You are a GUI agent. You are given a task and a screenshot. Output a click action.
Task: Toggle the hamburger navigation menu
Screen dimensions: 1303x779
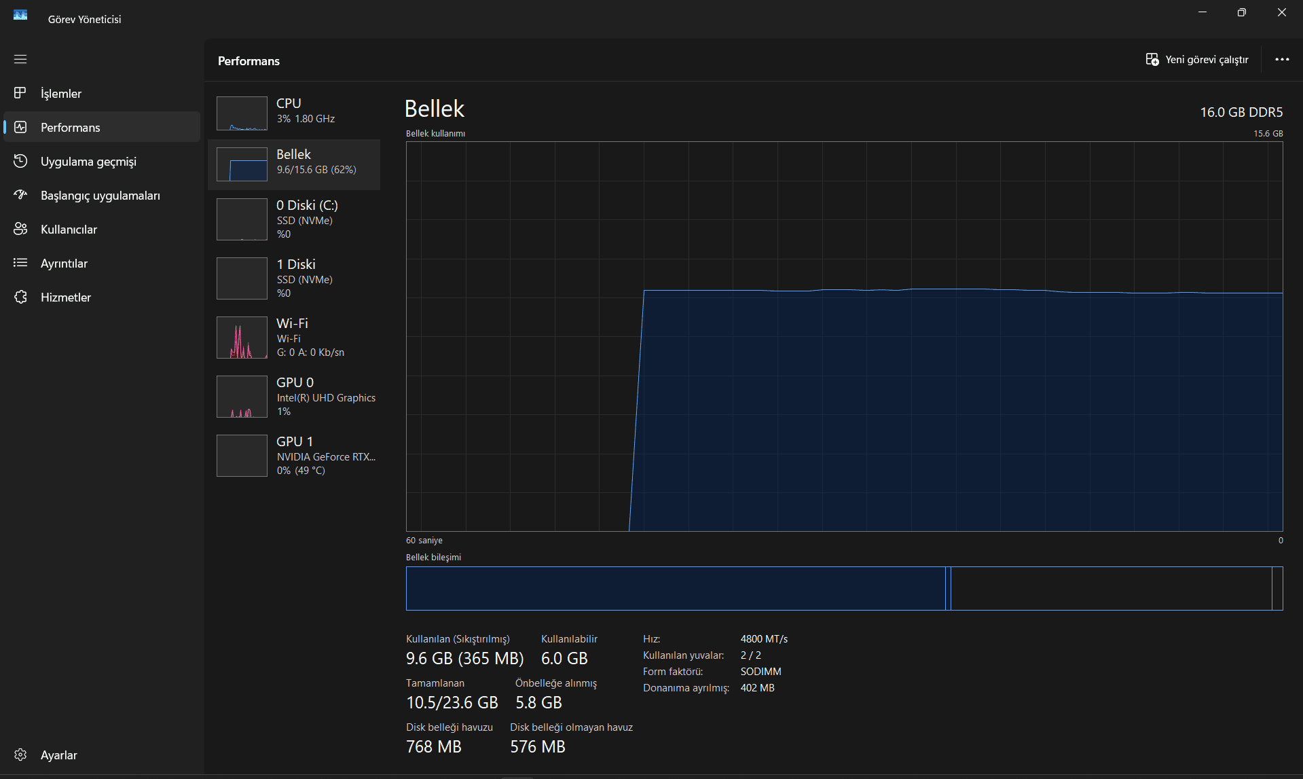(x=20, y=59)
